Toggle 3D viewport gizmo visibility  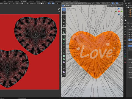coord(113,3)
